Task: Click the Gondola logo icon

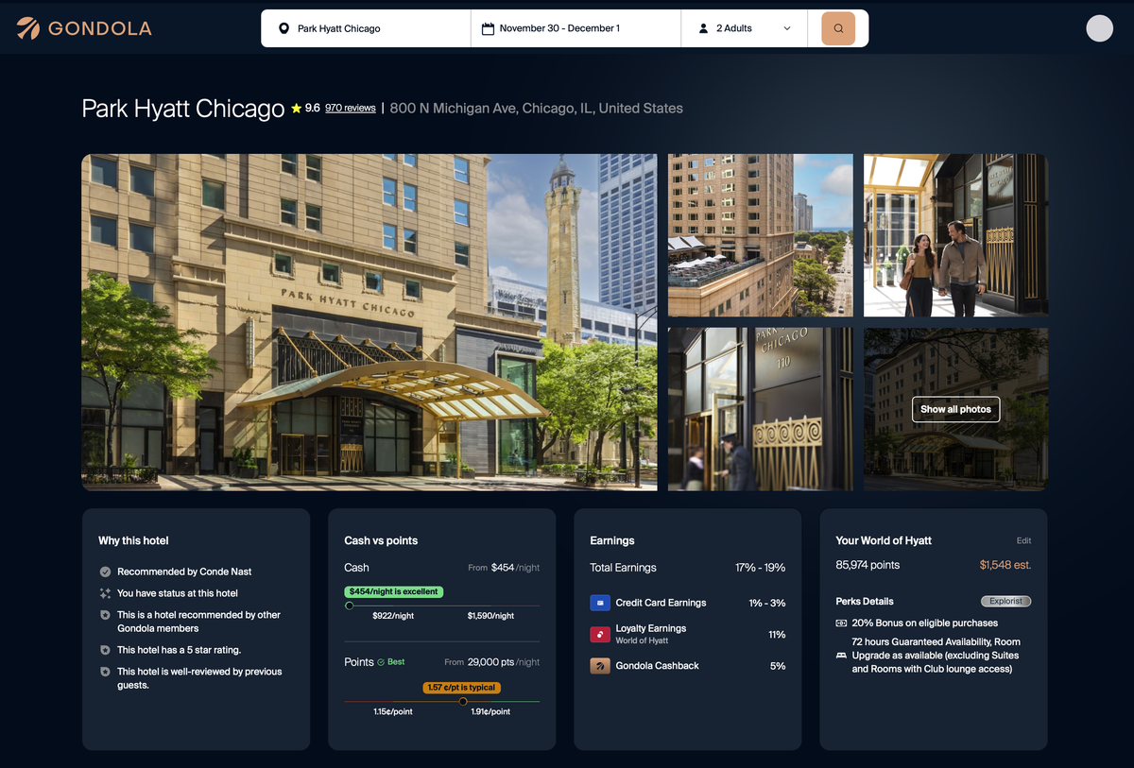Action: (x=28, y=28)
